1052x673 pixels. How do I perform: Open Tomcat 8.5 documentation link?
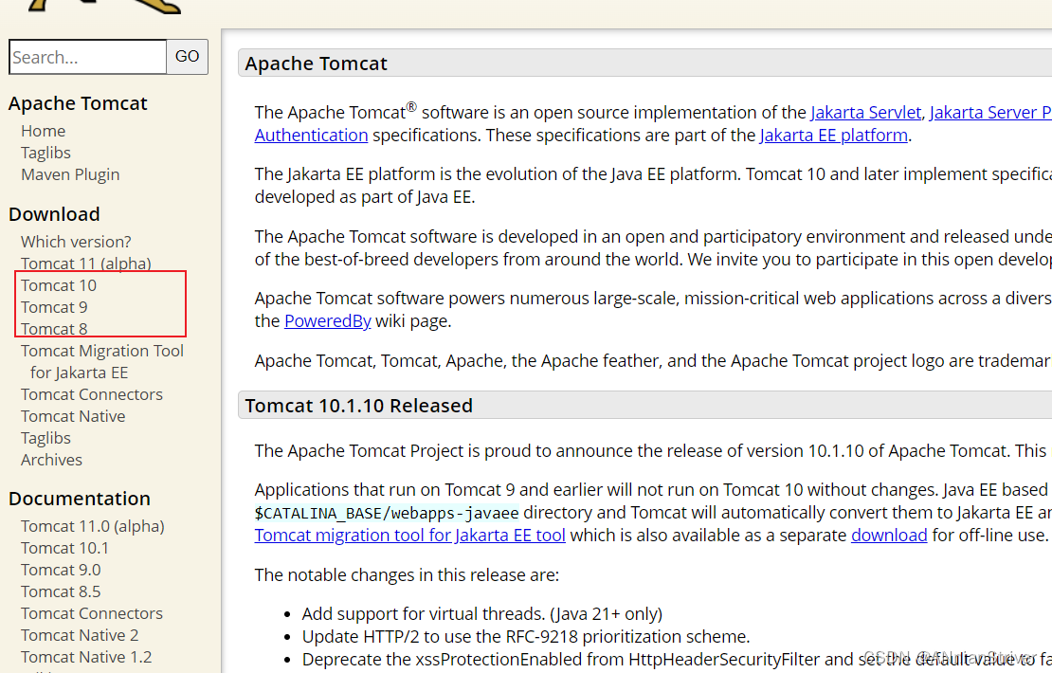(61, 591)
